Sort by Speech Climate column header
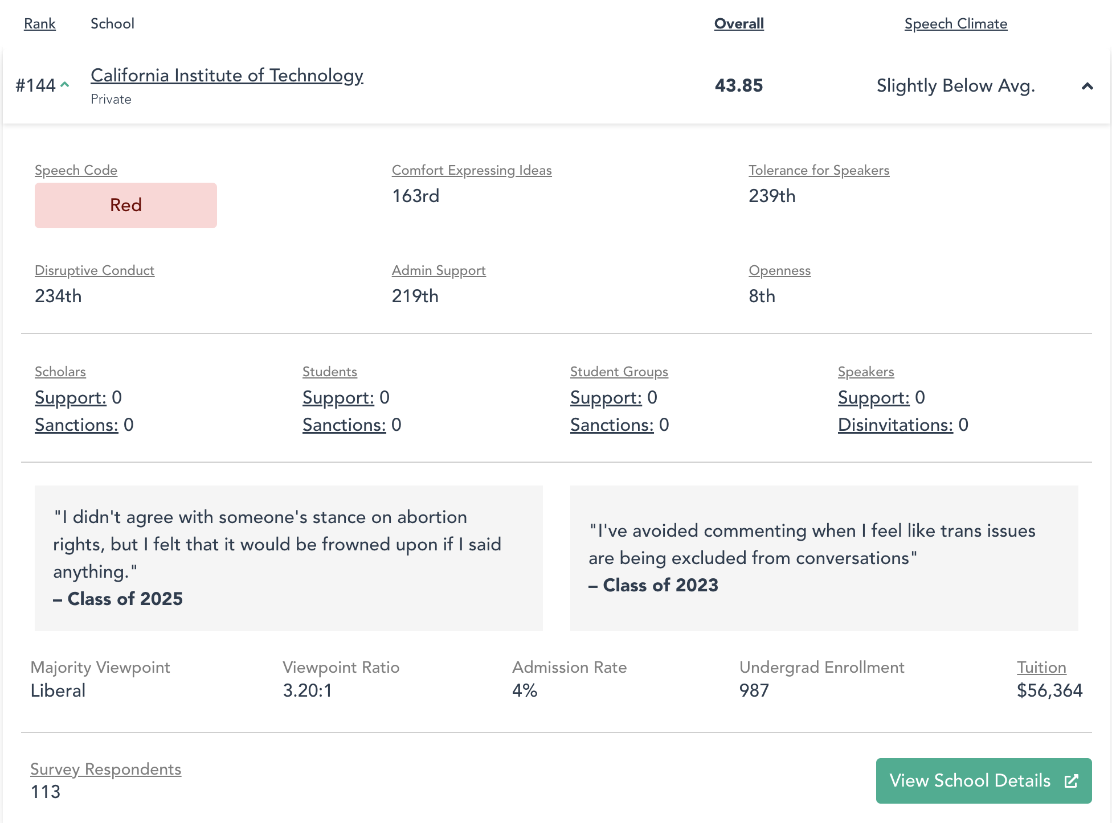The width and height of the screenshot is (1112, 823). [x=956, y=23]
